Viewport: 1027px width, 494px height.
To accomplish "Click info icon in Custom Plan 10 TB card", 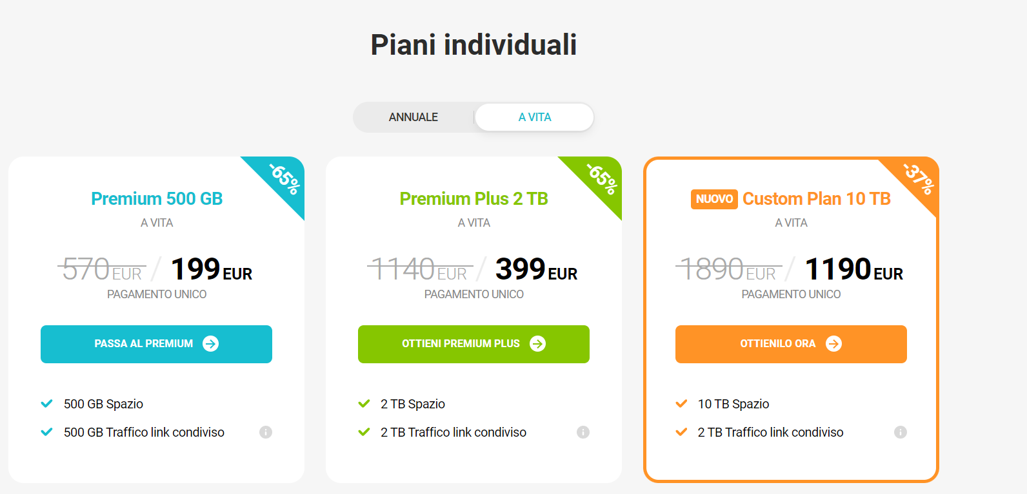I will (x=900, y=432).
